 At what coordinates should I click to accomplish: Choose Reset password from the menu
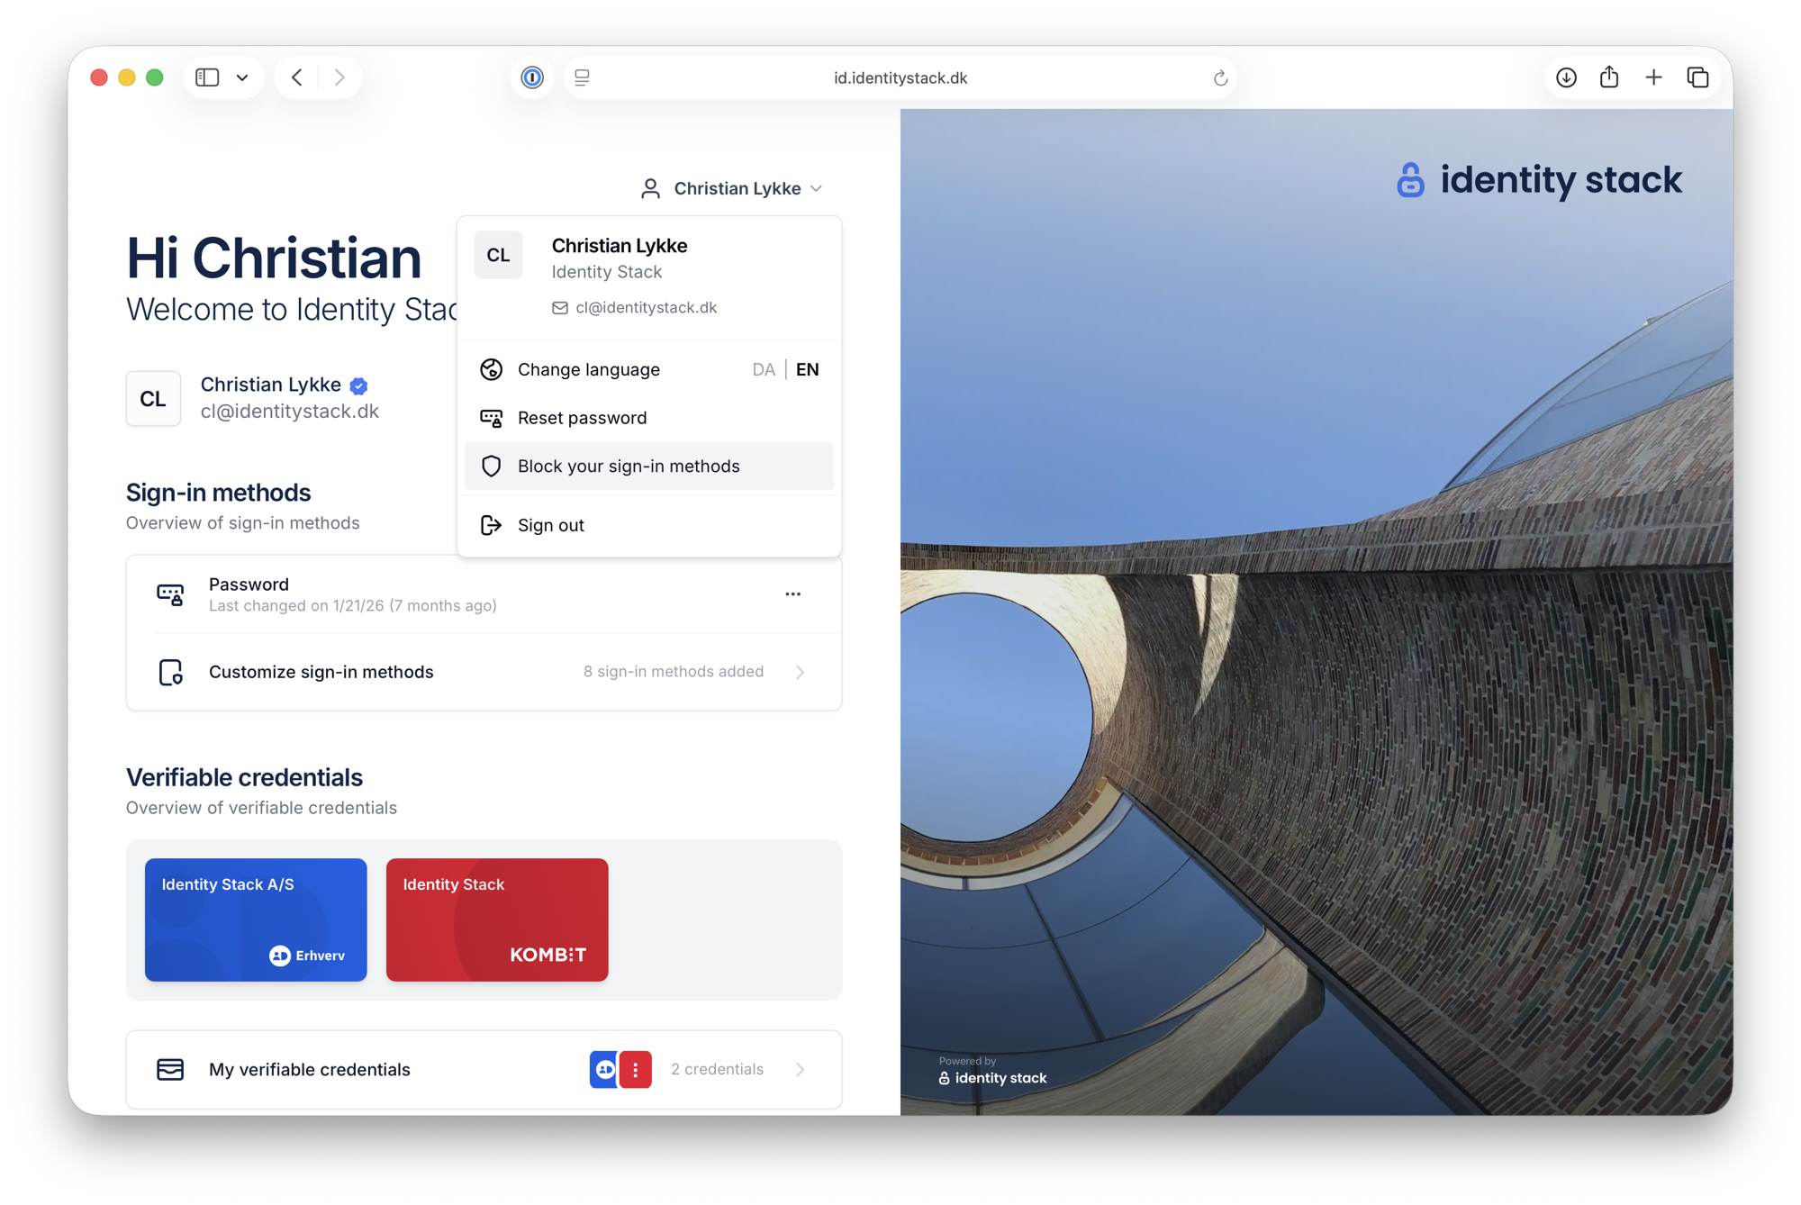pyautogui.click(x=649, y=418)
